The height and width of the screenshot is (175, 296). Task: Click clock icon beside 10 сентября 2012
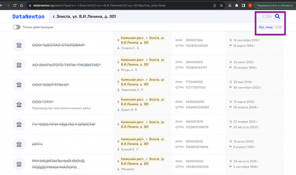(230, 40)
